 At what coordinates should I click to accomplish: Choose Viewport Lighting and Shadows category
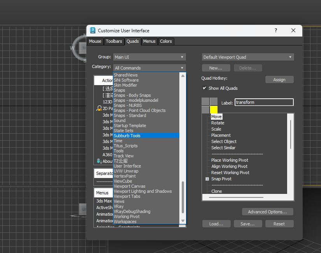pyautogui.click(x=146, y=191)
